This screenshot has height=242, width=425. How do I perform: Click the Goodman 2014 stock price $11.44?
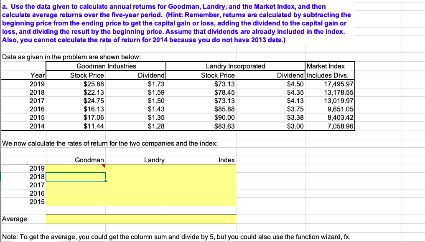[x=94, y=126]
